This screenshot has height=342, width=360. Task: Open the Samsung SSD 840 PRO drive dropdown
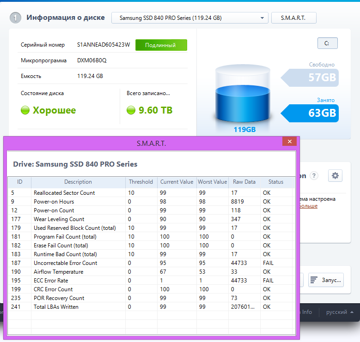click(x=189, y=18)
